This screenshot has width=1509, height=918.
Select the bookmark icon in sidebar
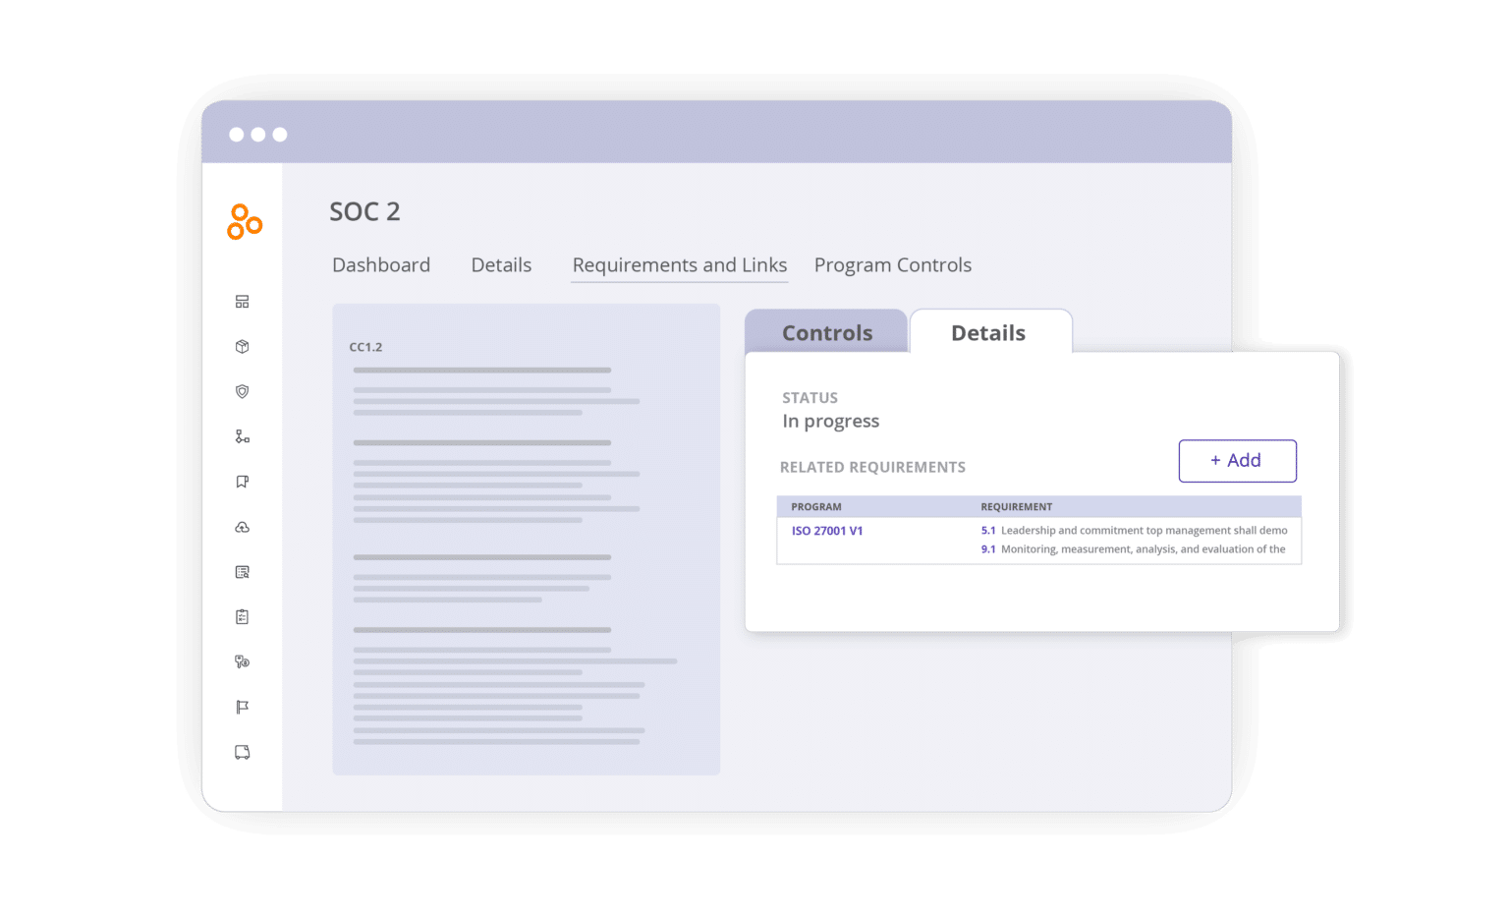coord(242,482)
